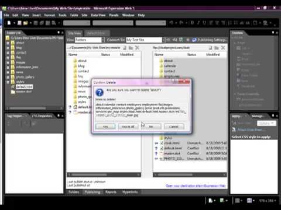281x210 pixels.
Task: Click the Save icon in main toolbar
Action: click(19, 23)
